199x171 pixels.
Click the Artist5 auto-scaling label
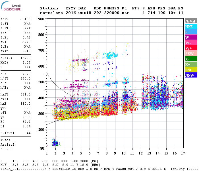coord(7,145)
